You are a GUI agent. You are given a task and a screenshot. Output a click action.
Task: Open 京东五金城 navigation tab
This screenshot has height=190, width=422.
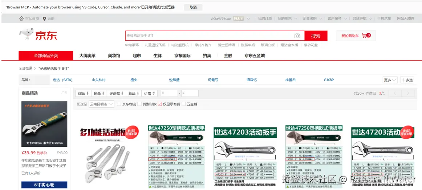coord(255,55)
